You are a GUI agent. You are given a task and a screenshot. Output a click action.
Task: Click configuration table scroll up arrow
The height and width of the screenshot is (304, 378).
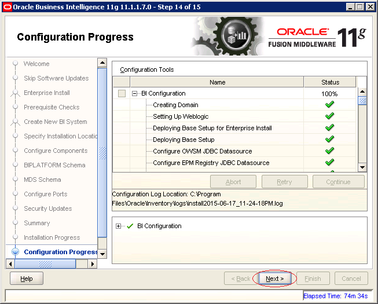[x=362, y=91]
